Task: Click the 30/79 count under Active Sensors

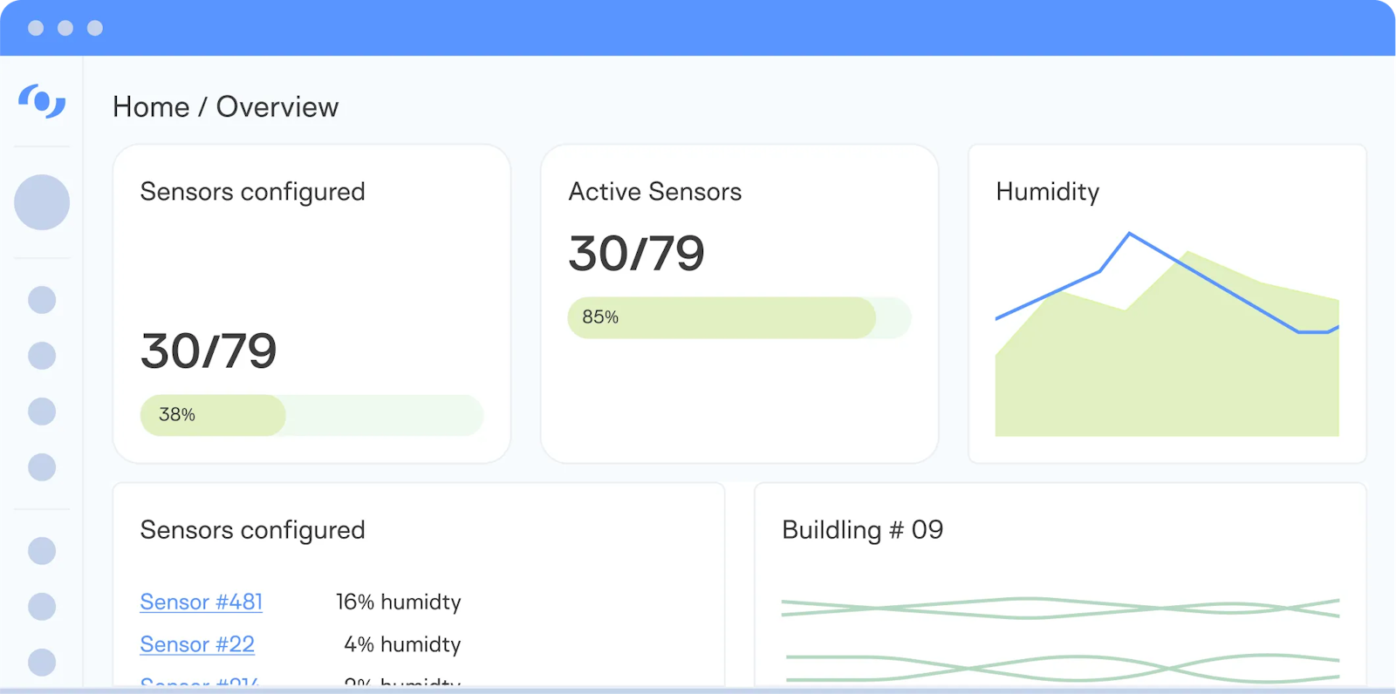Action: pos(636,254)
